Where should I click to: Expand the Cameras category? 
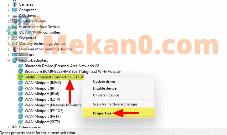coord(9,5)
